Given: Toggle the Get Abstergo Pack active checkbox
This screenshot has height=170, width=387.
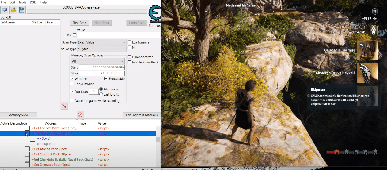Looking at the screenshot, I should click(27, 133).
